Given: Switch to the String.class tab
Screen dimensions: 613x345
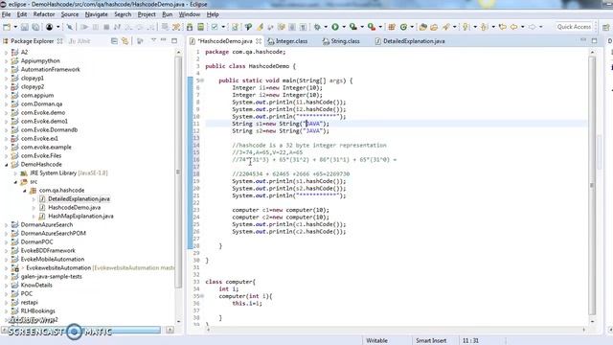Looking at the screenshot, I should (341, 41).
